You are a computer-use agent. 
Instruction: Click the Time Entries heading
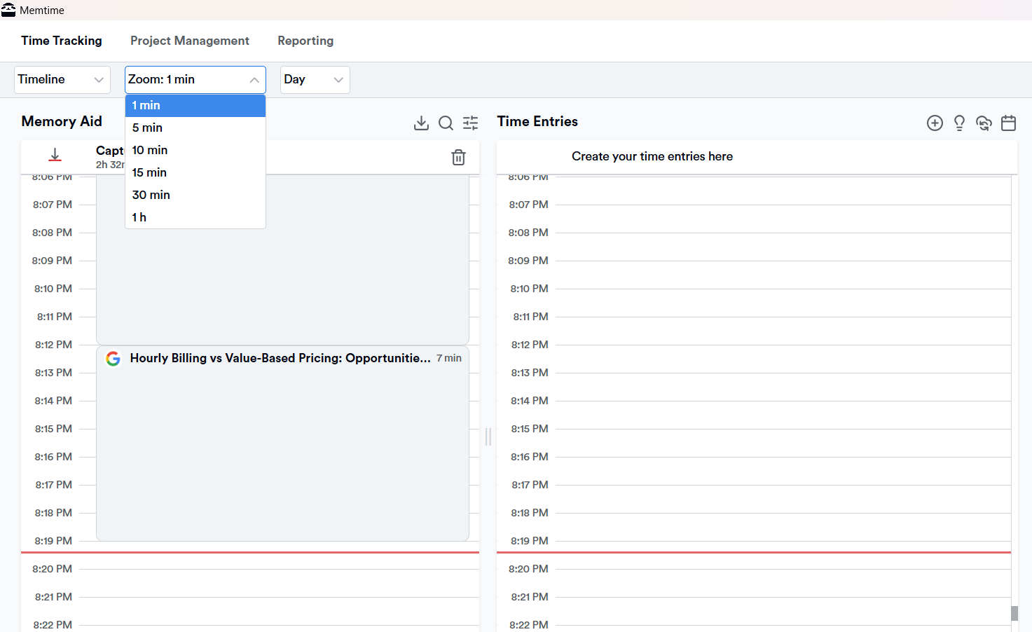click(537, 121)
